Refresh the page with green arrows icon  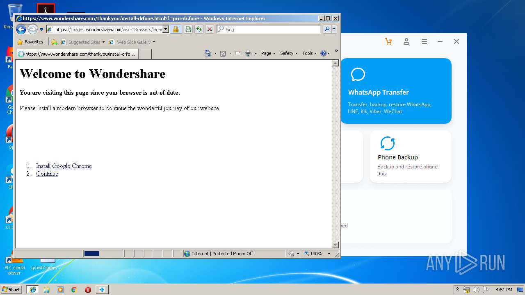(x=199, y=29)
